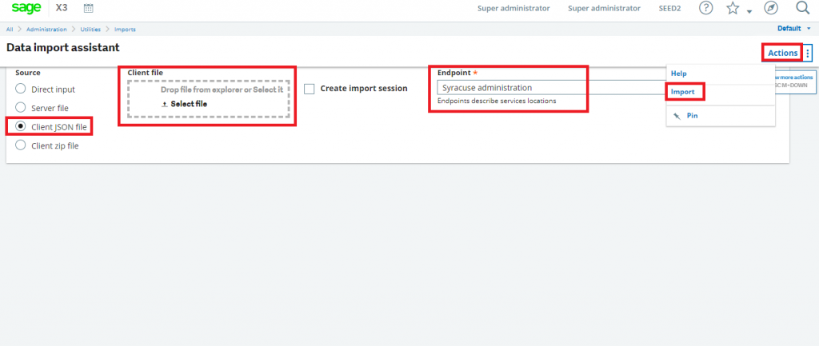Click the SEED2 endpoint label
This screenshot has height=346, width=819.
[669, 8]
